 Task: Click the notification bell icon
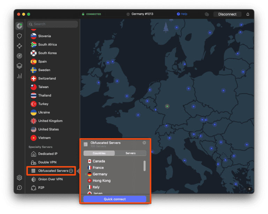(248, 14)
